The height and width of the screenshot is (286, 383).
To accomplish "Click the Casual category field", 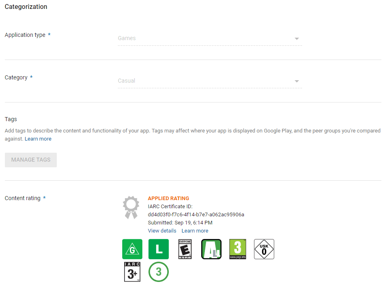I will point(210,81).
